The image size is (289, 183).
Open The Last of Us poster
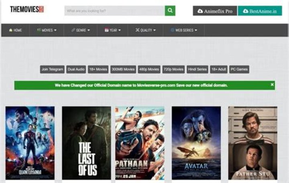tap(86, 143)
